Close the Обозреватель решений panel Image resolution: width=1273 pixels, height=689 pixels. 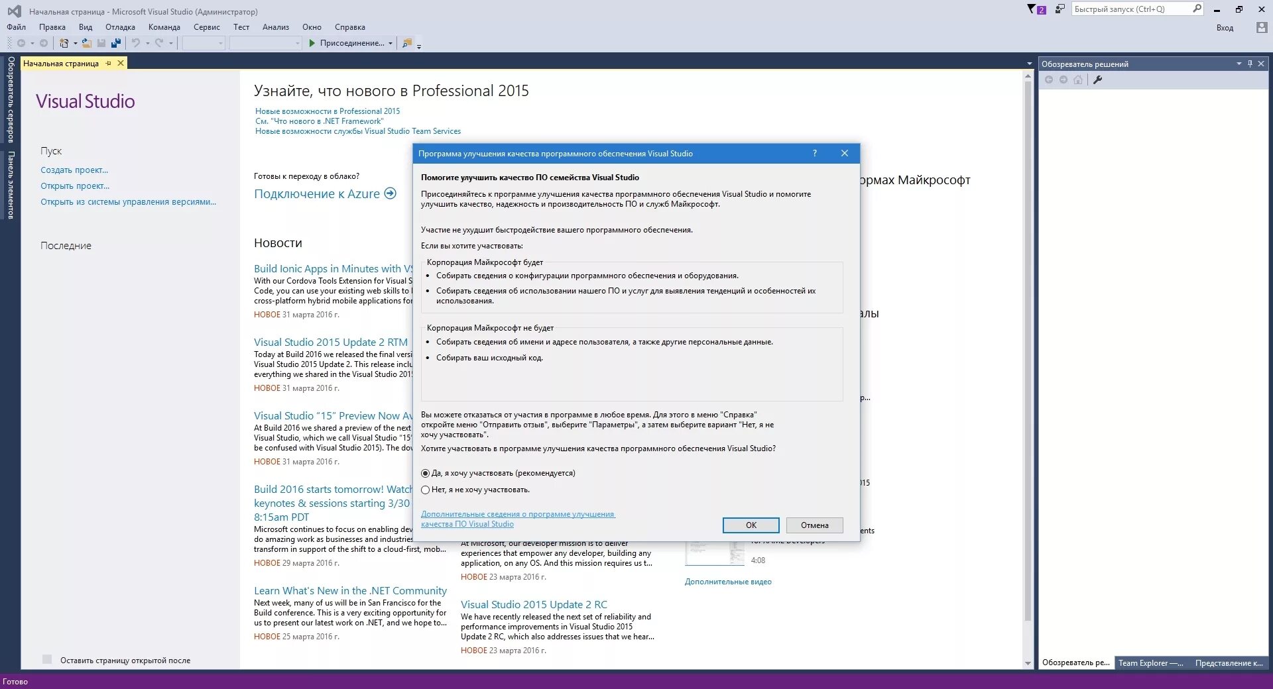(1261, 64)
